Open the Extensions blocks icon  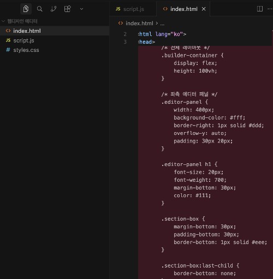tap(68, 9)
